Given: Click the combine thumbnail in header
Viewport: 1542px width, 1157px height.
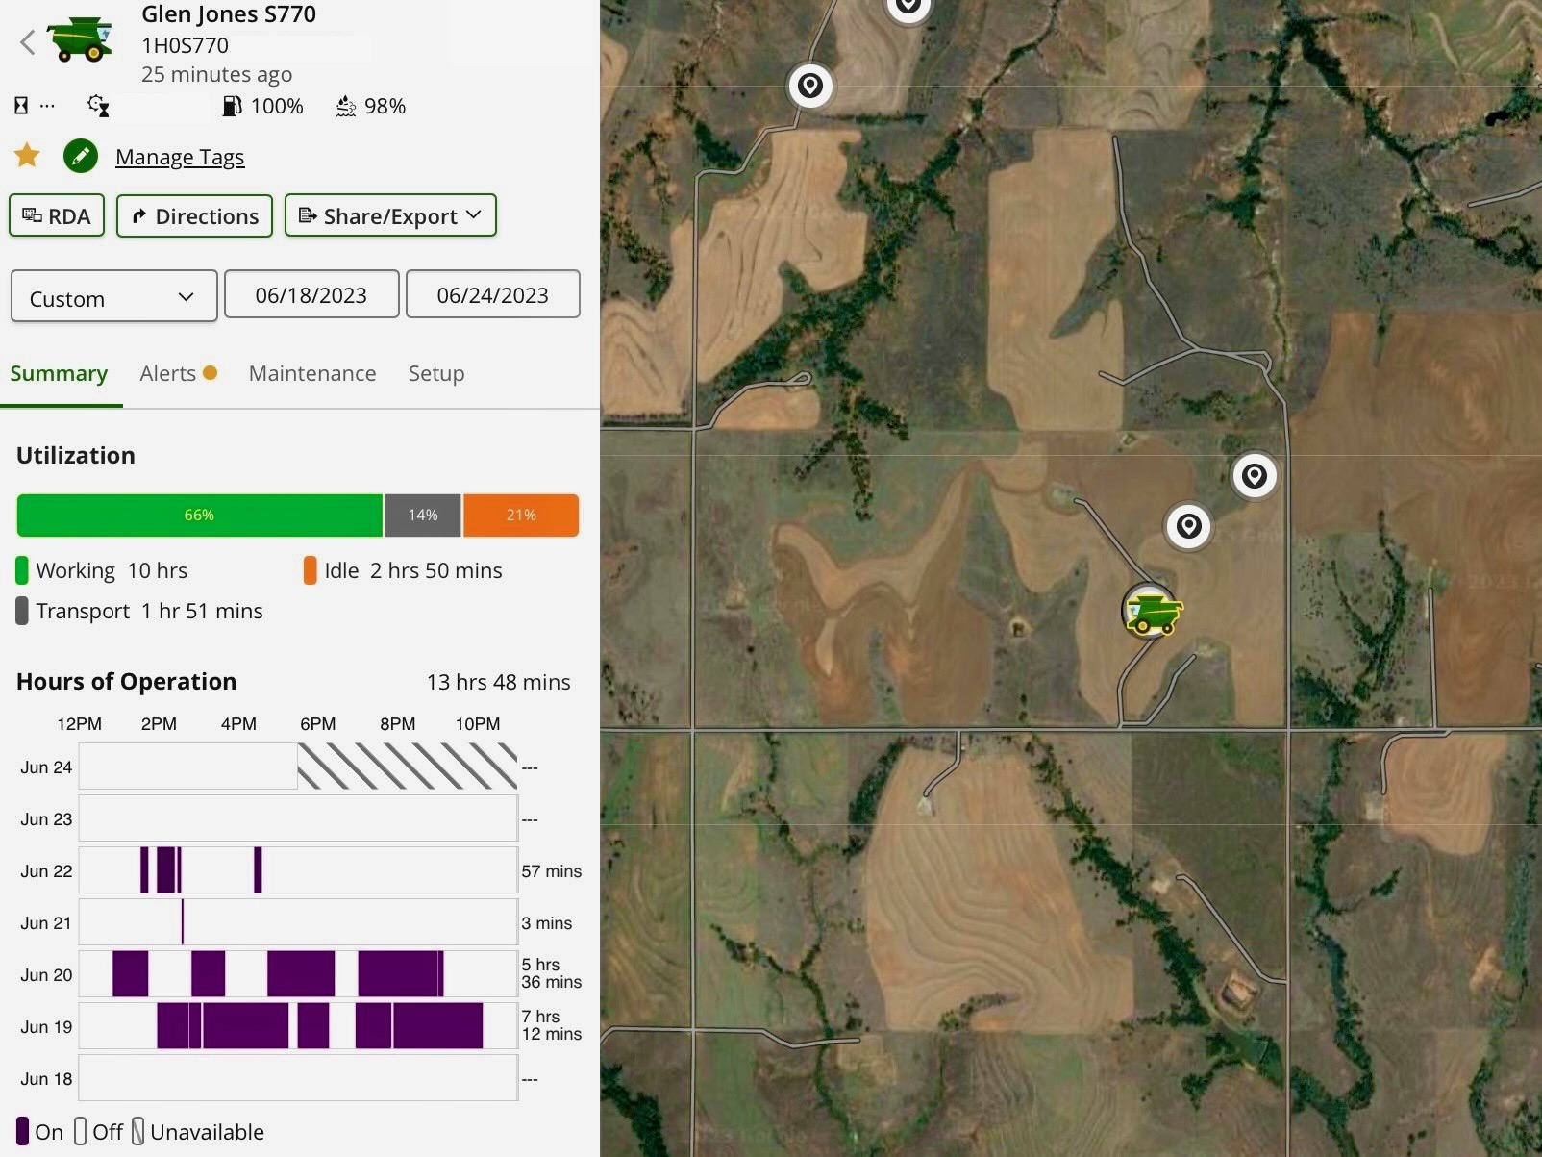Looking at the screenshot, I should 81,38.
